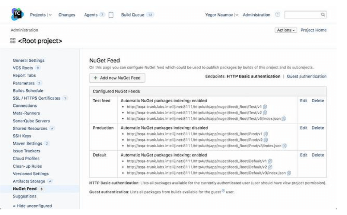Switch endpoints to Guest authentication
Image resolution: width=347 pixels, height=215 pixels.
point(307,76)
